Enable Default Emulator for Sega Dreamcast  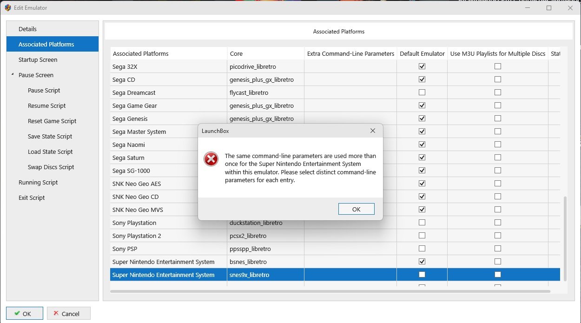[x=422, y=92]
